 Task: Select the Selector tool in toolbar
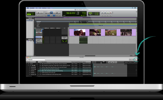[51, 13]
